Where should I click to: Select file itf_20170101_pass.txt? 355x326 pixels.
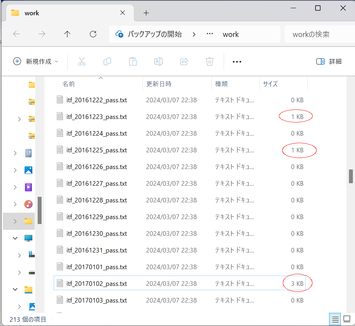pyautogui.click(x=180, y=267)
